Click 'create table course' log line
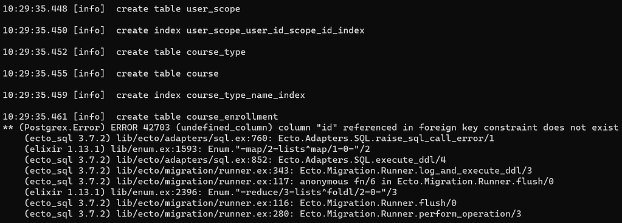 (x=167, y=74)
